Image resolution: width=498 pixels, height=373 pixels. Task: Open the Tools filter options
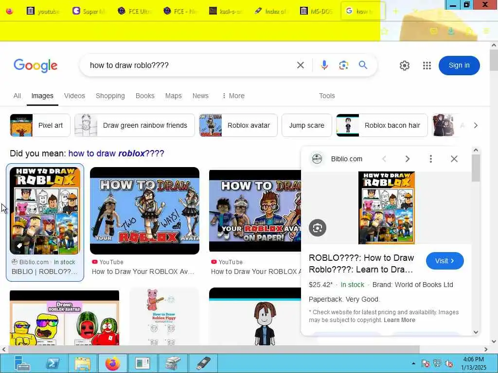(x=327, y=96)
